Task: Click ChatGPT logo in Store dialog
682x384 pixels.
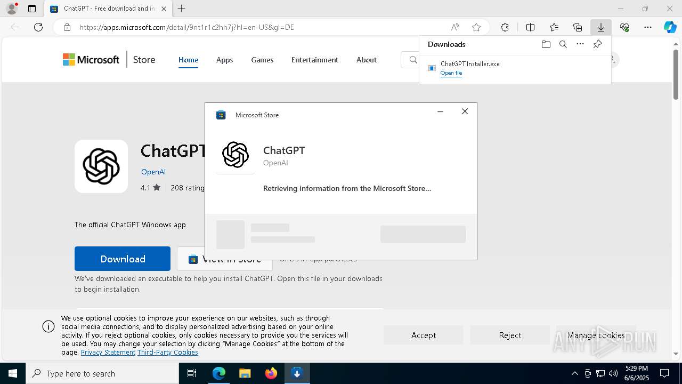Action: tap(236, 155)
